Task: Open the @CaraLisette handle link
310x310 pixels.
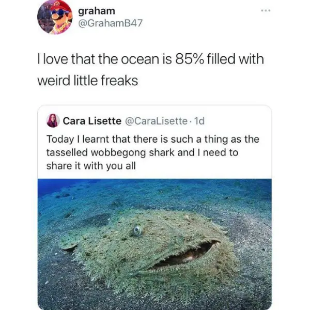Action: [x=157, y=121]
